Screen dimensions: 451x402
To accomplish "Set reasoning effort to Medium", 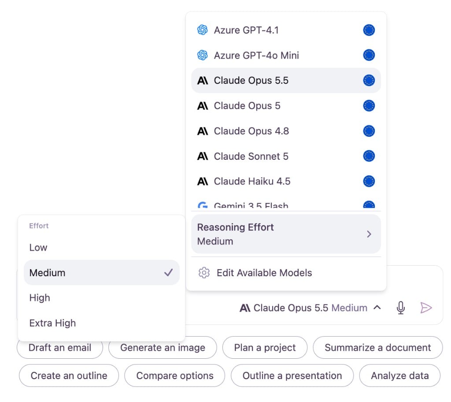I will pyautogui.click(x=102, y=273).
